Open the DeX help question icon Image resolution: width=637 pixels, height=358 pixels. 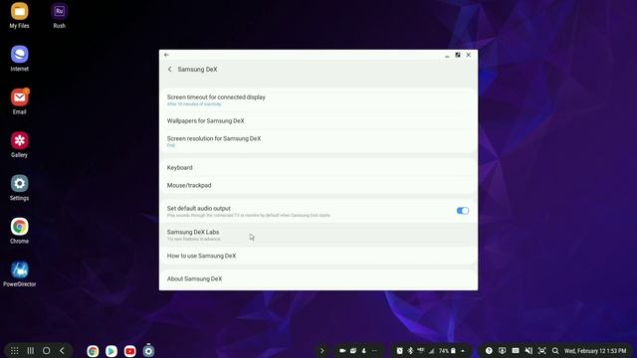pos(489,351)
